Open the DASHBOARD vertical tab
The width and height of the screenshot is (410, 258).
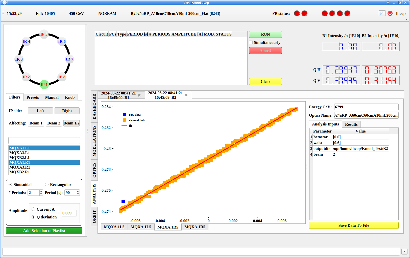(x=94, y=106)
